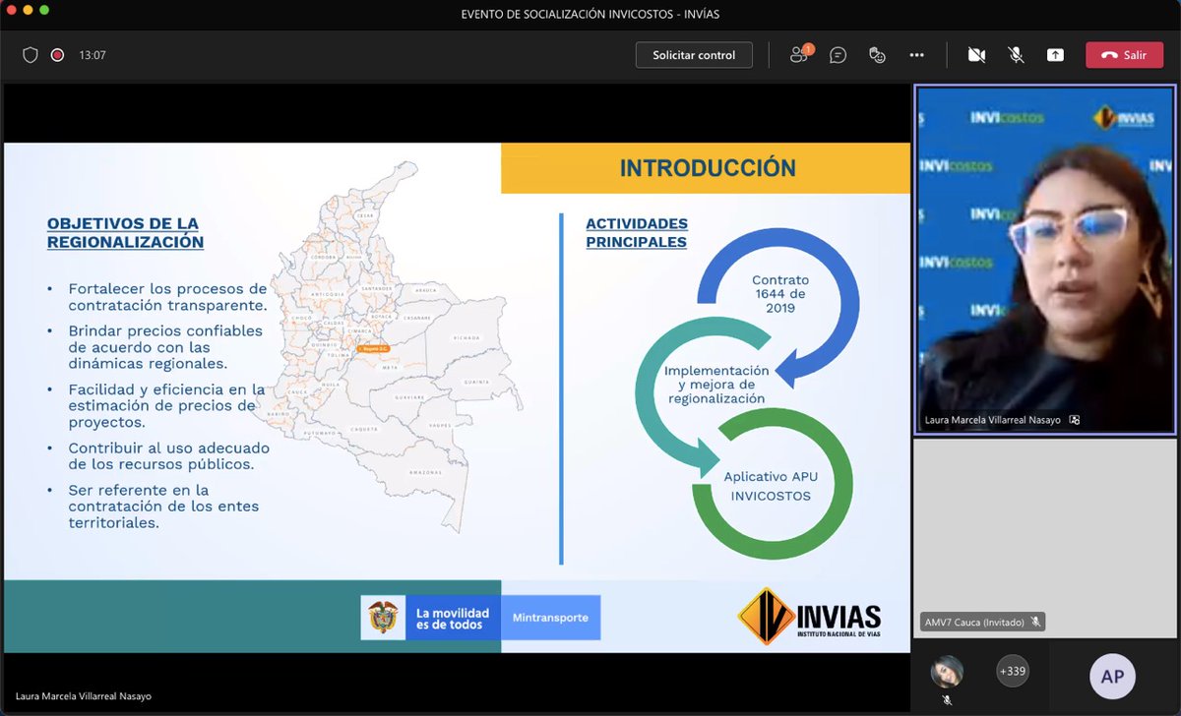Click the window title EVENTO DE SOCIALIZACIÓN INVICOSTOS
The height and width of the screenshot is (716, 1181).
coord(590,13)
